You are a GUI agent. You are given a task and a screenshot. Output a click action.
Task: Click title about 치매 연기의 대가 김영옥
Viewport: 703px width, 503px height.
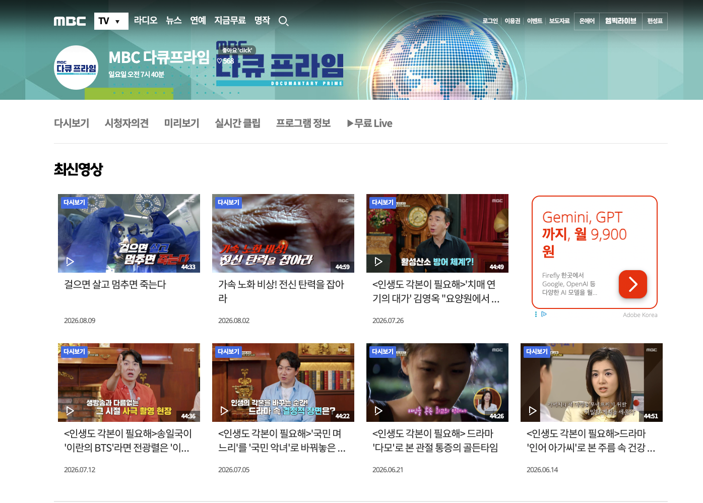click(436, 292)
